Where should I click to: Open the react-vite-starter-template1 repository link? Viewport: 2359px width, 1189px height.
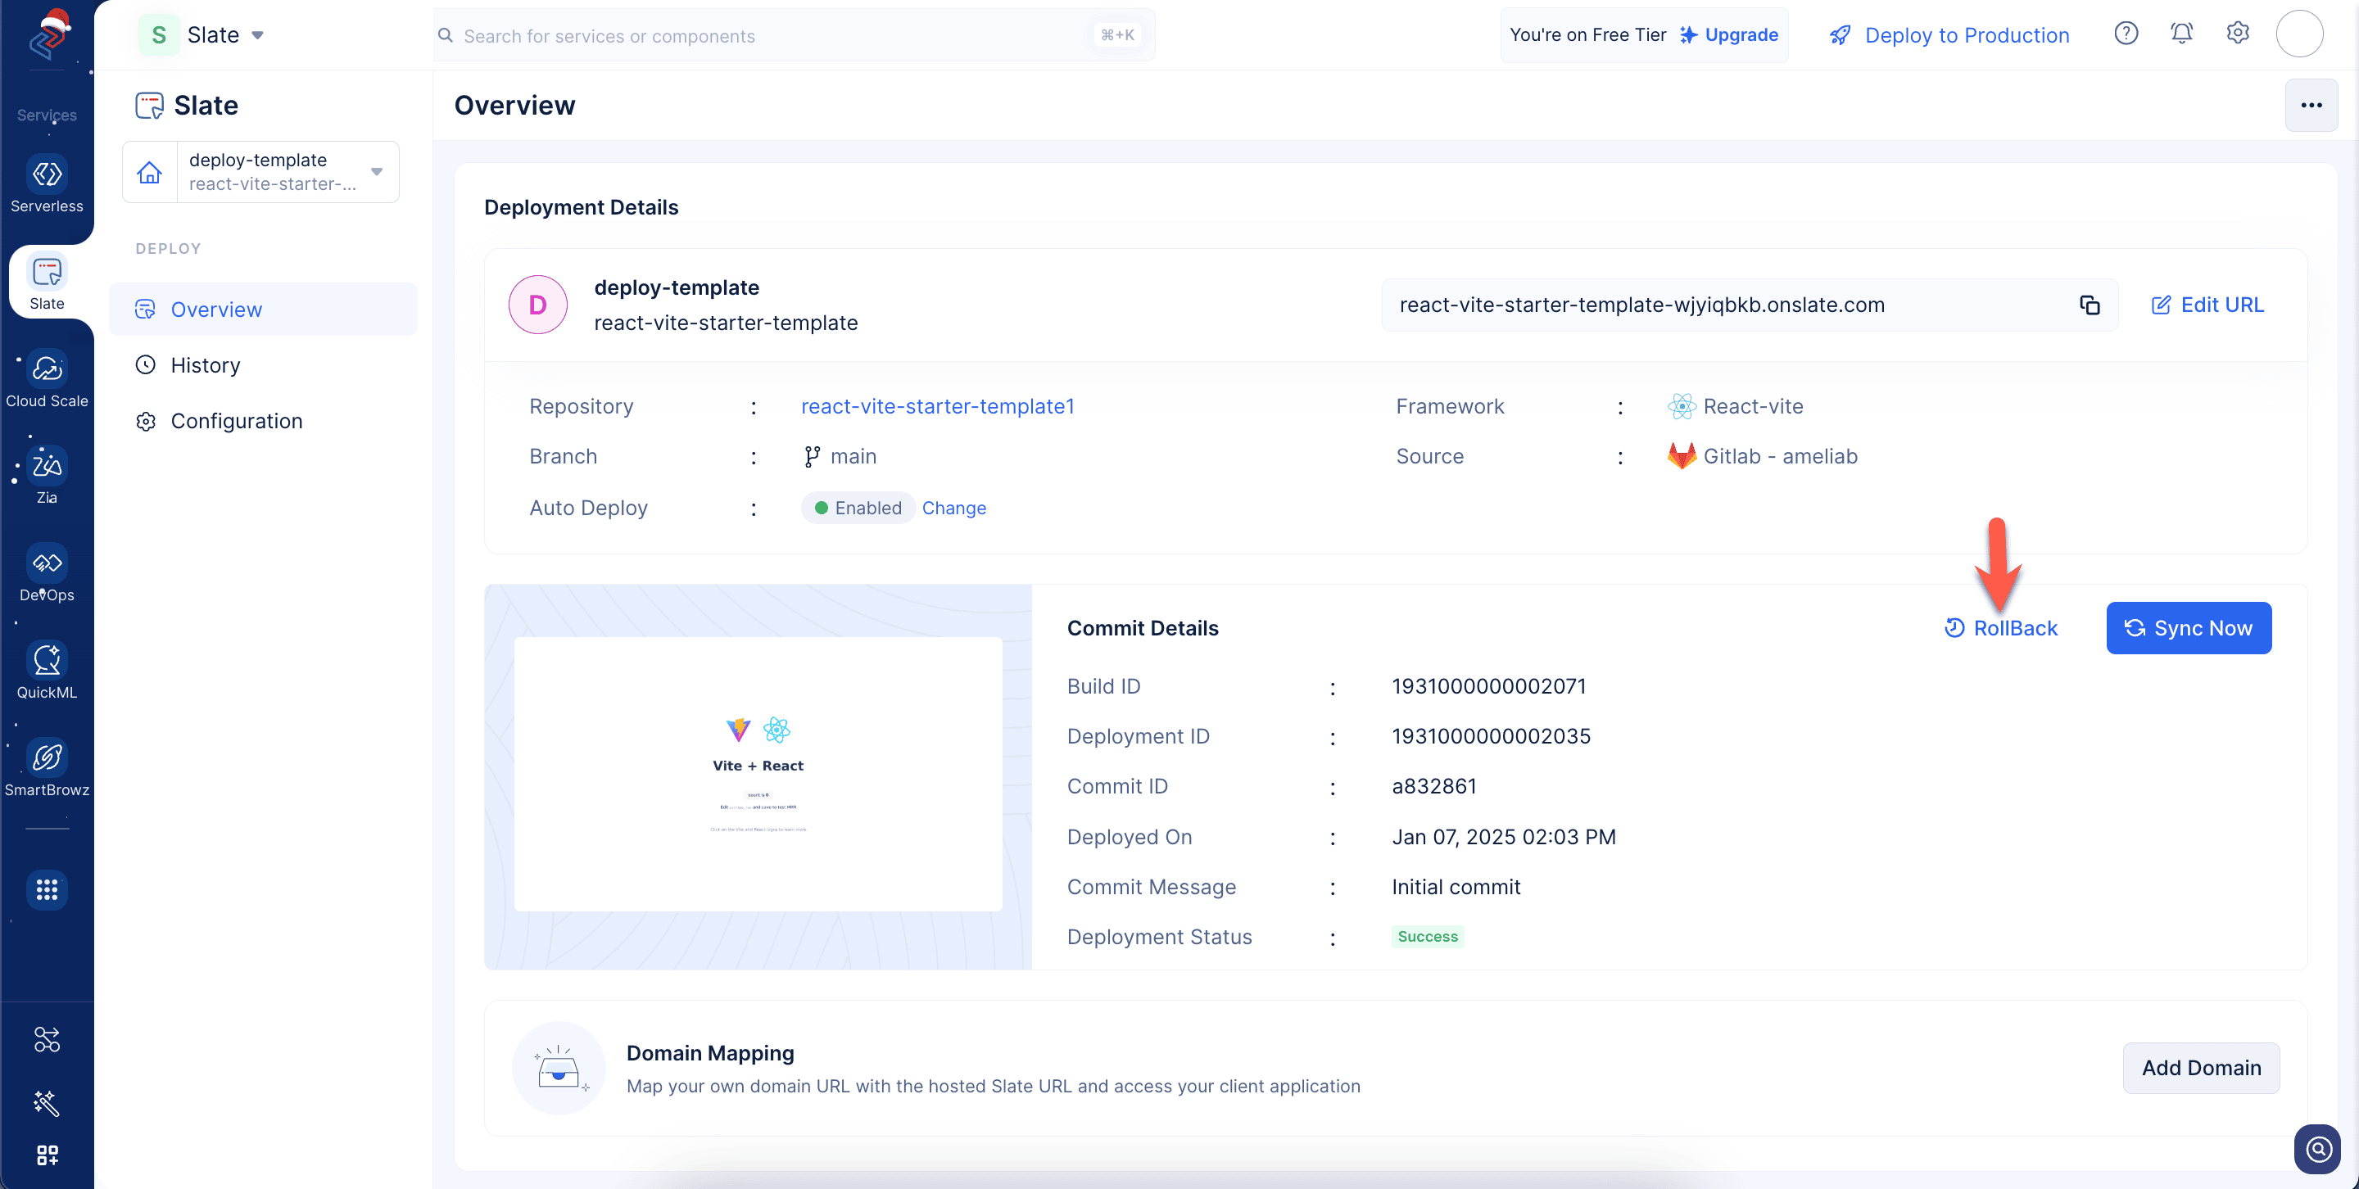coord(938,406)
